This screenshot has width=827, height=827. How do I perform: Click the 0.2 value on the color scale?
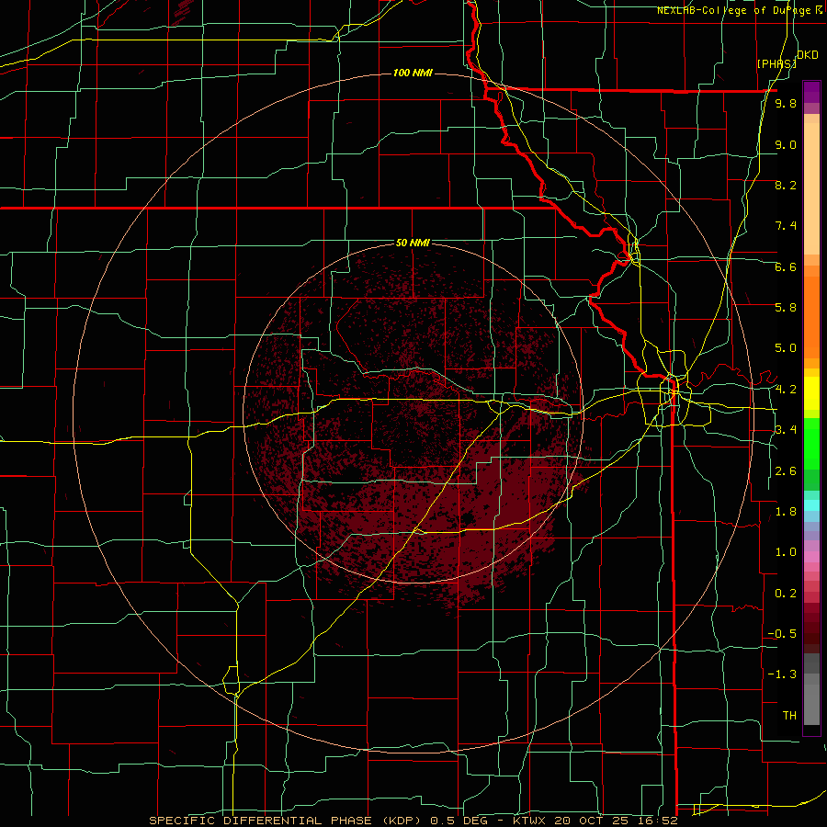point(786,594)
